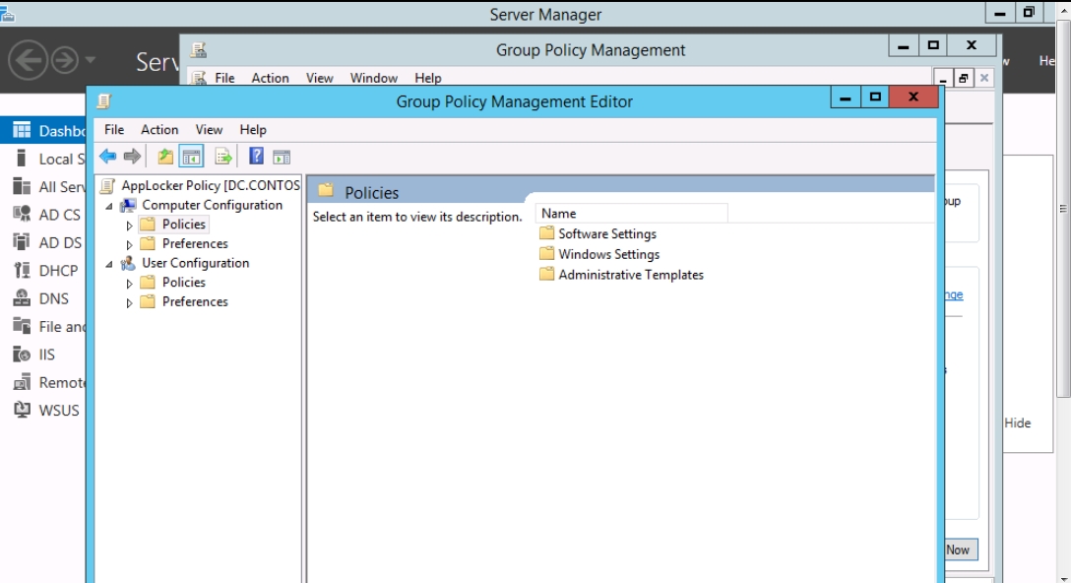Close the inner Group Policy Management console window
Viewport: 1071px width, 583px height.
tap(984, 78)
